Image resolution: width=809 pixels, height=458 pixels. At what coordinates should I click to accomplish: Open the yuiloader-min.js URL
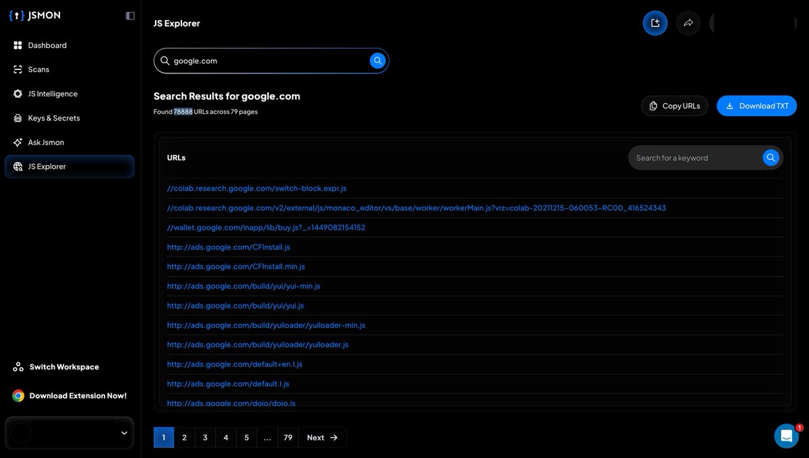(x=266, y=325)
